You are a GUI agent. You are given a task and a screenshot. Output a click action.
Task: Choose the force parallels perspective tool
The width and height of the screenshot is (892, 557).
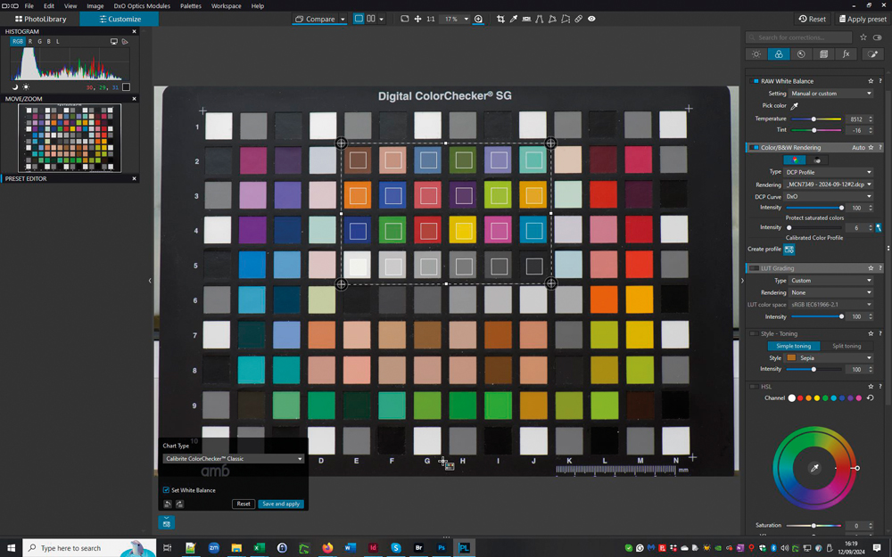pos(540,19)
